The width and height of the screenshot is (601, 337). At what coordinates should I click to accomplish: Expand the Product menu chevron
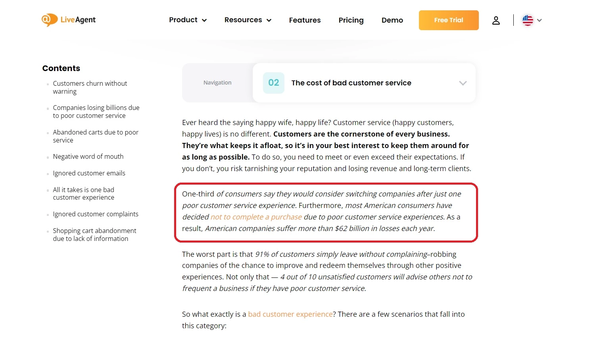tap(204, 20)
